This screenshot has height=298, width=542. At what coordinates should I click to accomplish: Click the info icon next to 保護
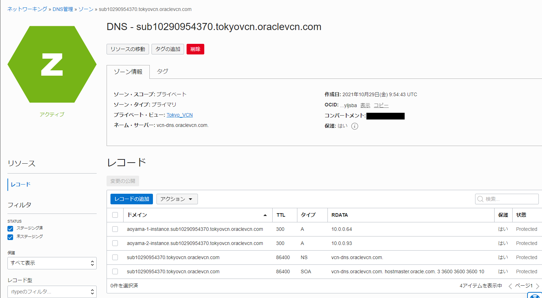354,126
